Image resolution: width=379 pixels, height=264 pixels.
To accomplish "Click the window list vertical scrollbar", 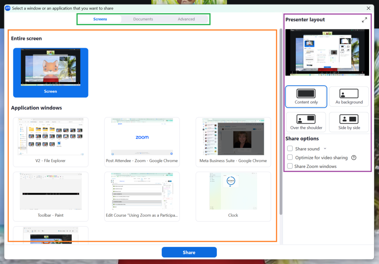I will 281,122.
